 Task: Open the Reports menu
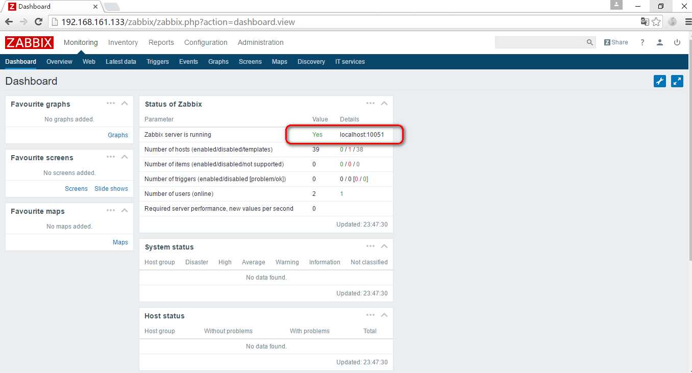(161, 42)
